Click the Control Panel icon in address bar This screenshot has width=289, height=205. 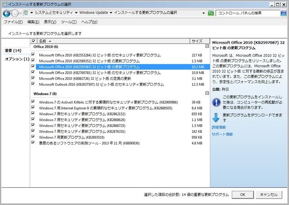(x=26, y=13)
